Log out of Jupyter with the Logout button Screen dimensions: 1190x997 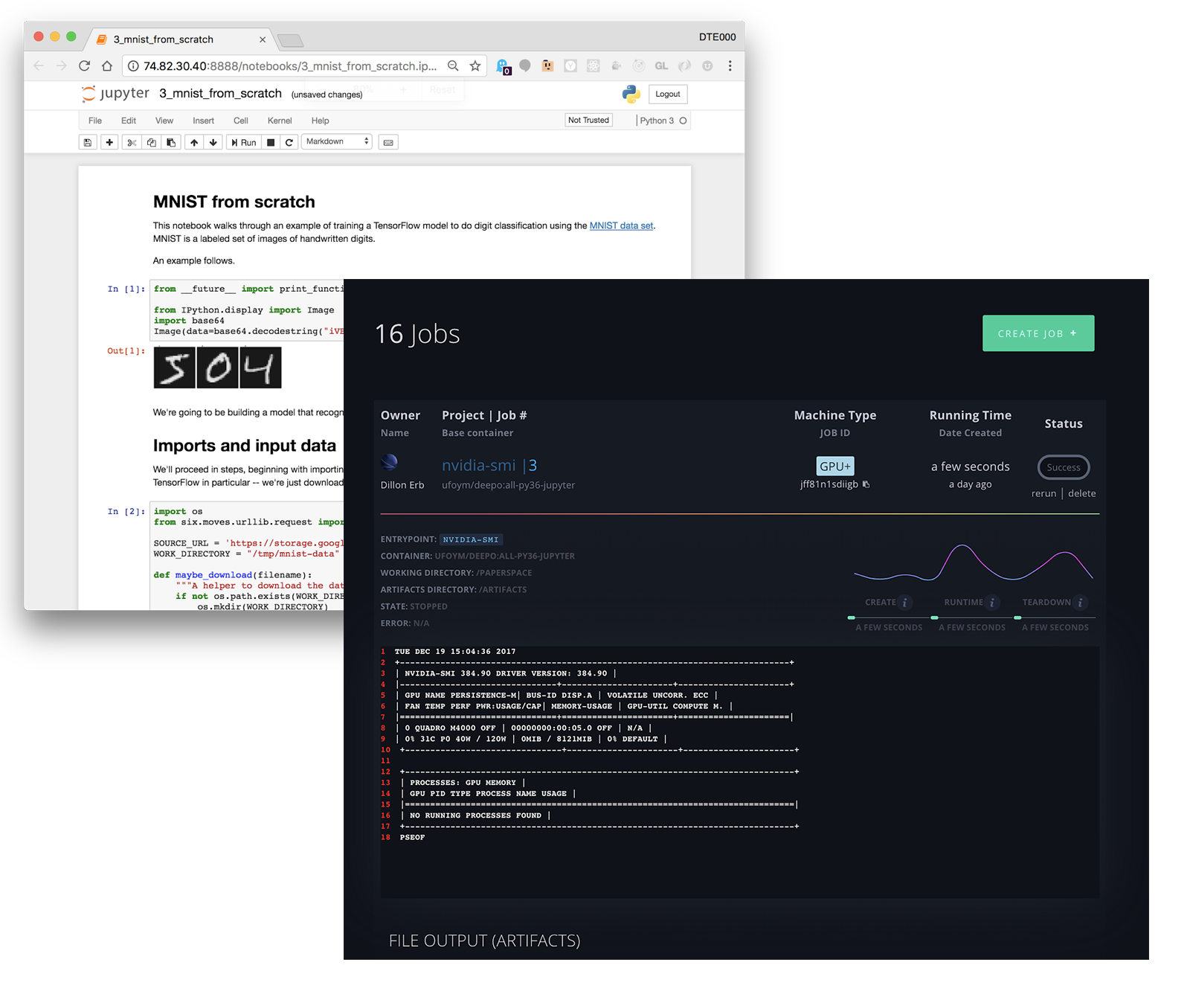click(668, 94)
